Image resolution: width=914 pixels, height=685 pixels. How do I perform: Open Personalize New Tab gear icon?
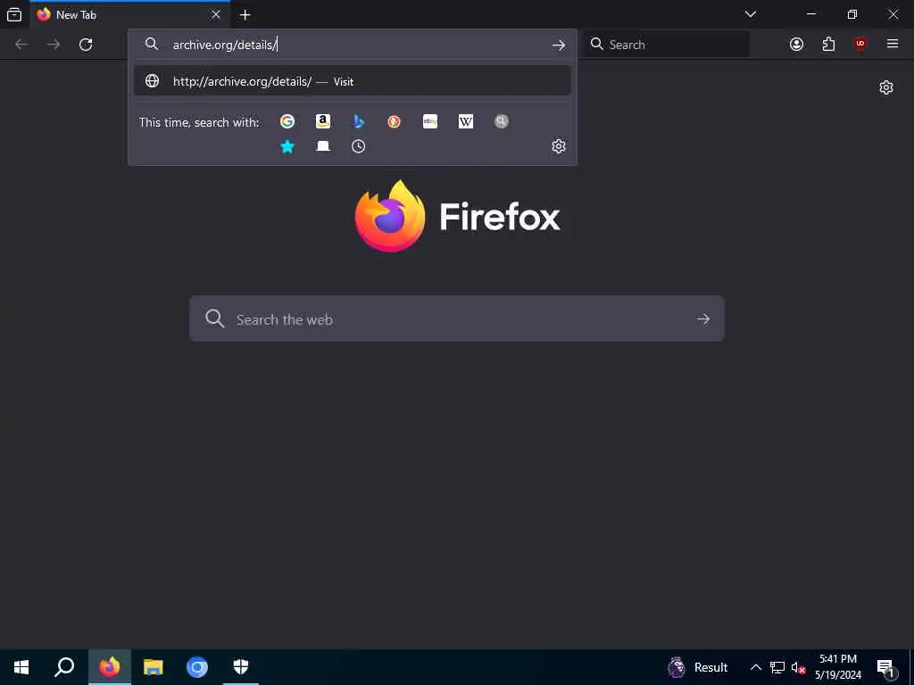coord(886,87)
